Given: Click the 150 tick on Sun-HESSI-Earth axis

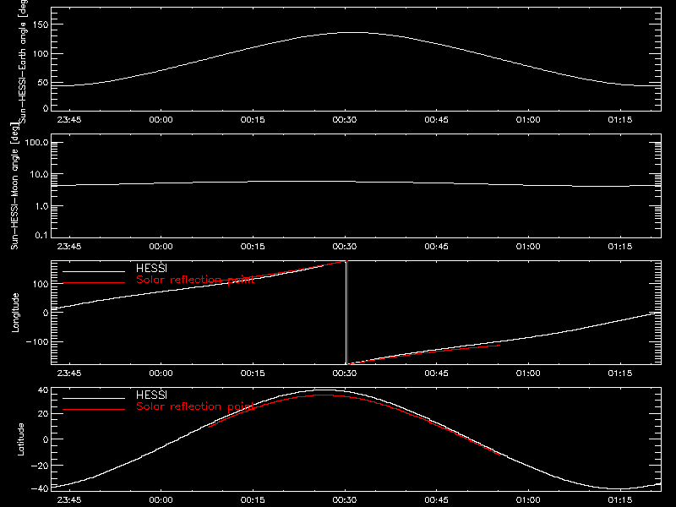Looking at the screenshot, I should pyautogui.click(x=41, y=25).
